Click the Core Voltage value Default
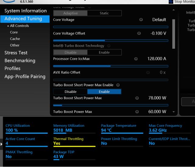The height and width of the screenshot is (167, 195). click(x=159, y=20)
